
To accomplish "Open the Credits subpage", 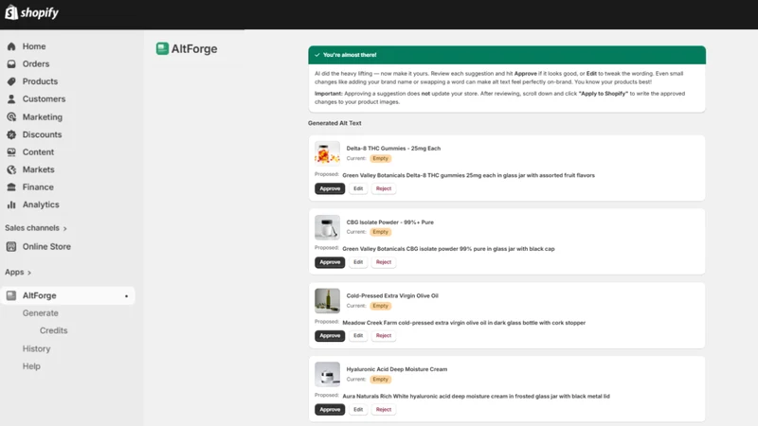I will tap(54, 330).
